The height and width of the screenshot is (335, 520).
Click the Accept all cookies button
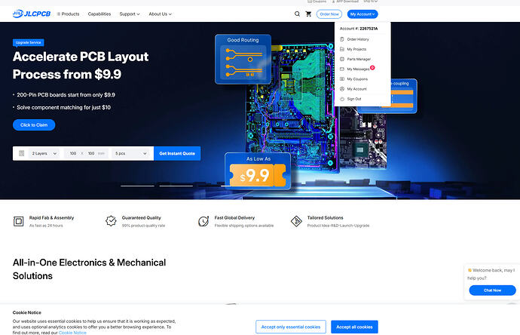[x=354, y=327]
